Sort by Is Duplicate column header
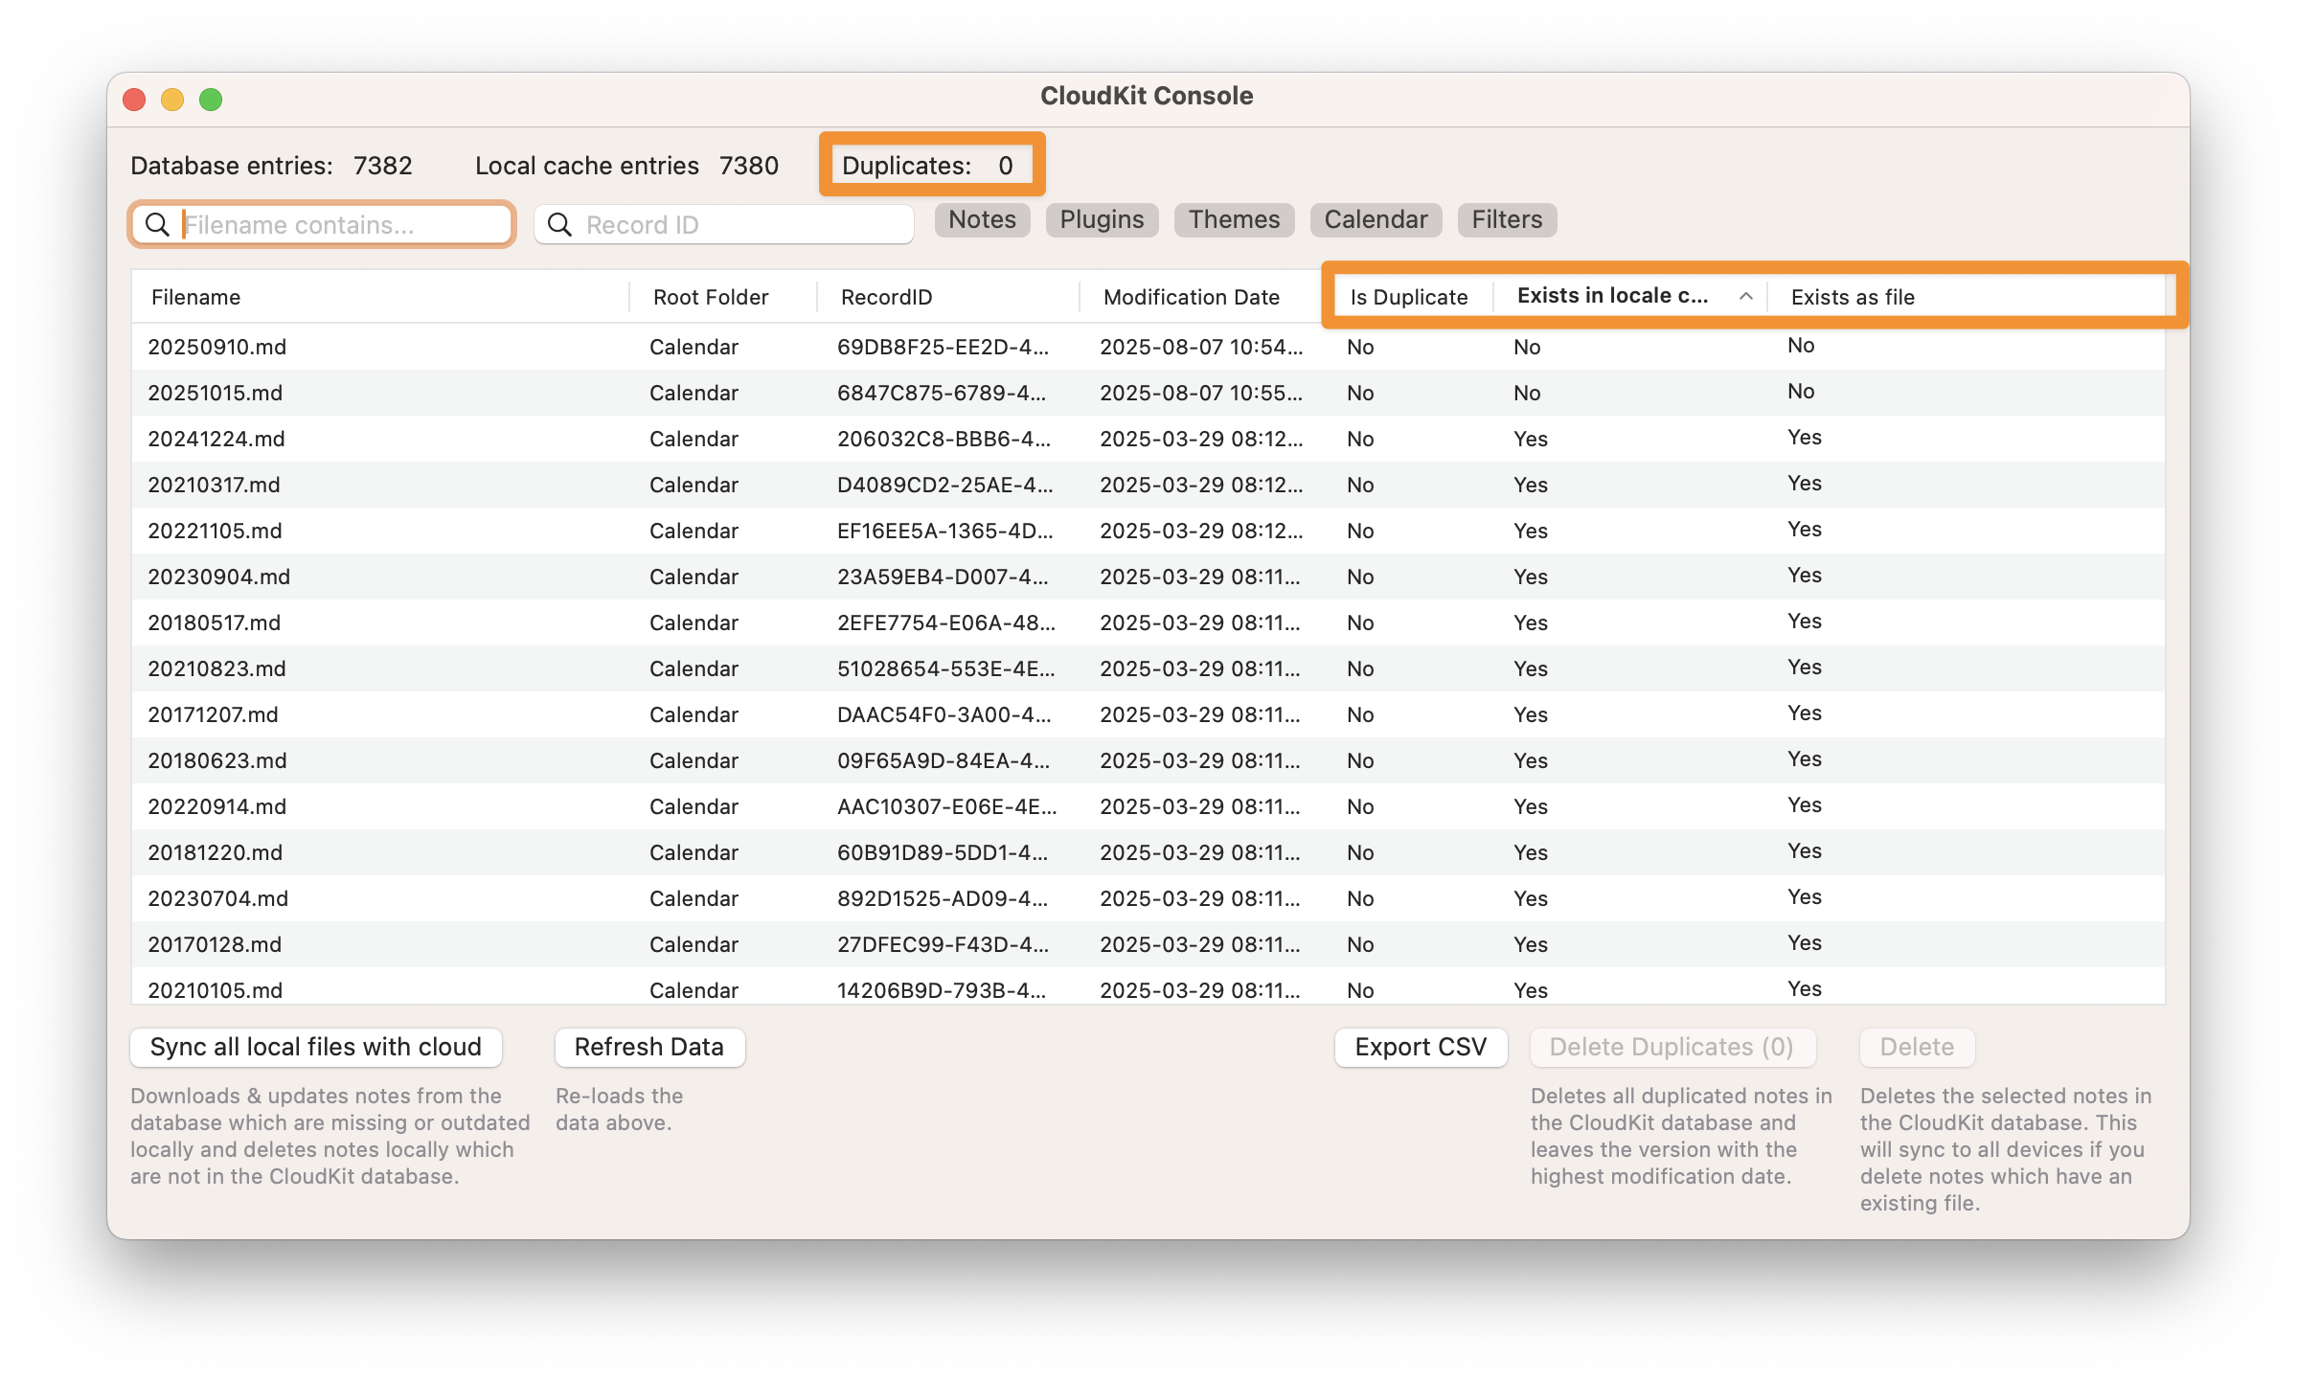Viewport: 2297px width, 1381px height. tap(1409, 297)
